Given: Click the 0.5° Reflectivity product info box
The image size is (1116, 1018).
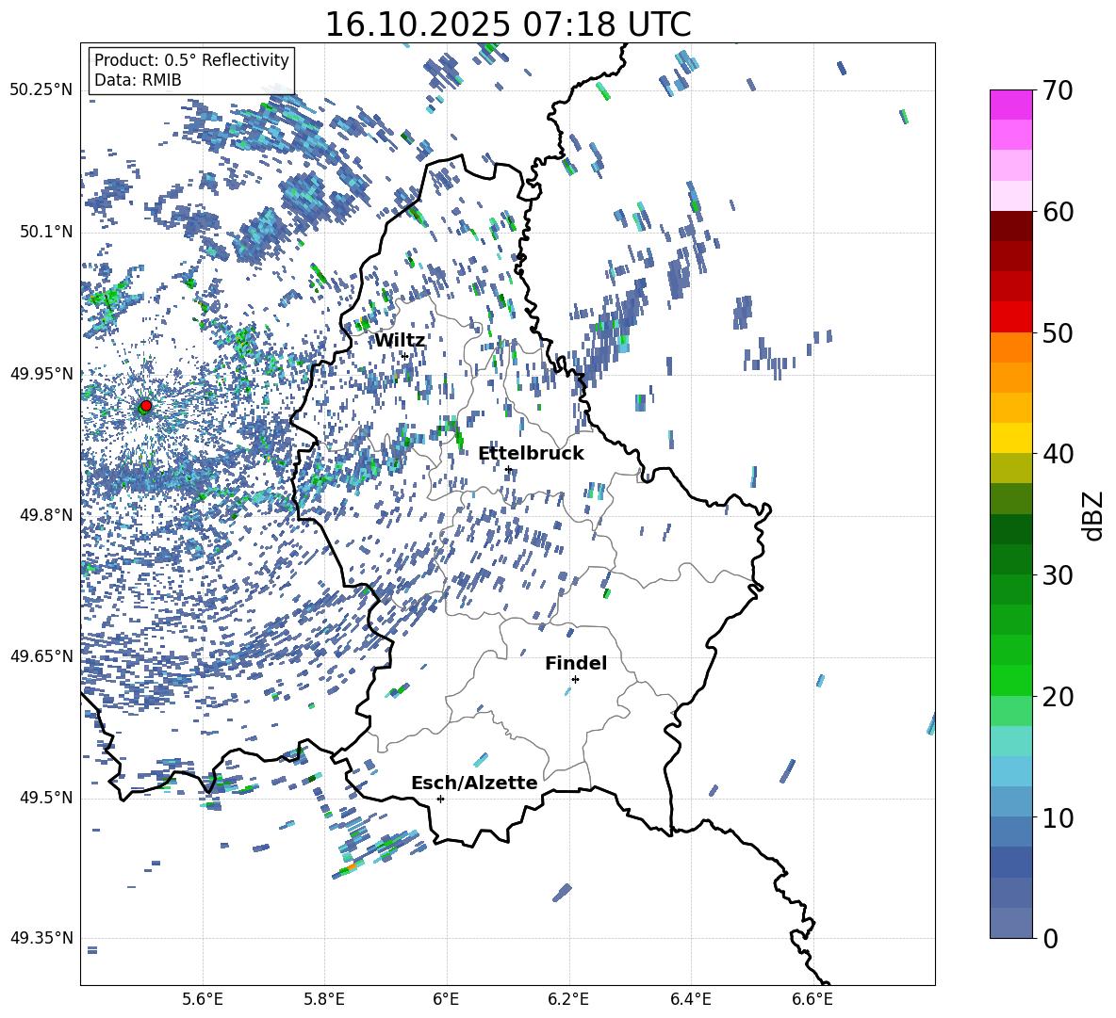Looking at the screenshot, I should tap(191, 71).
